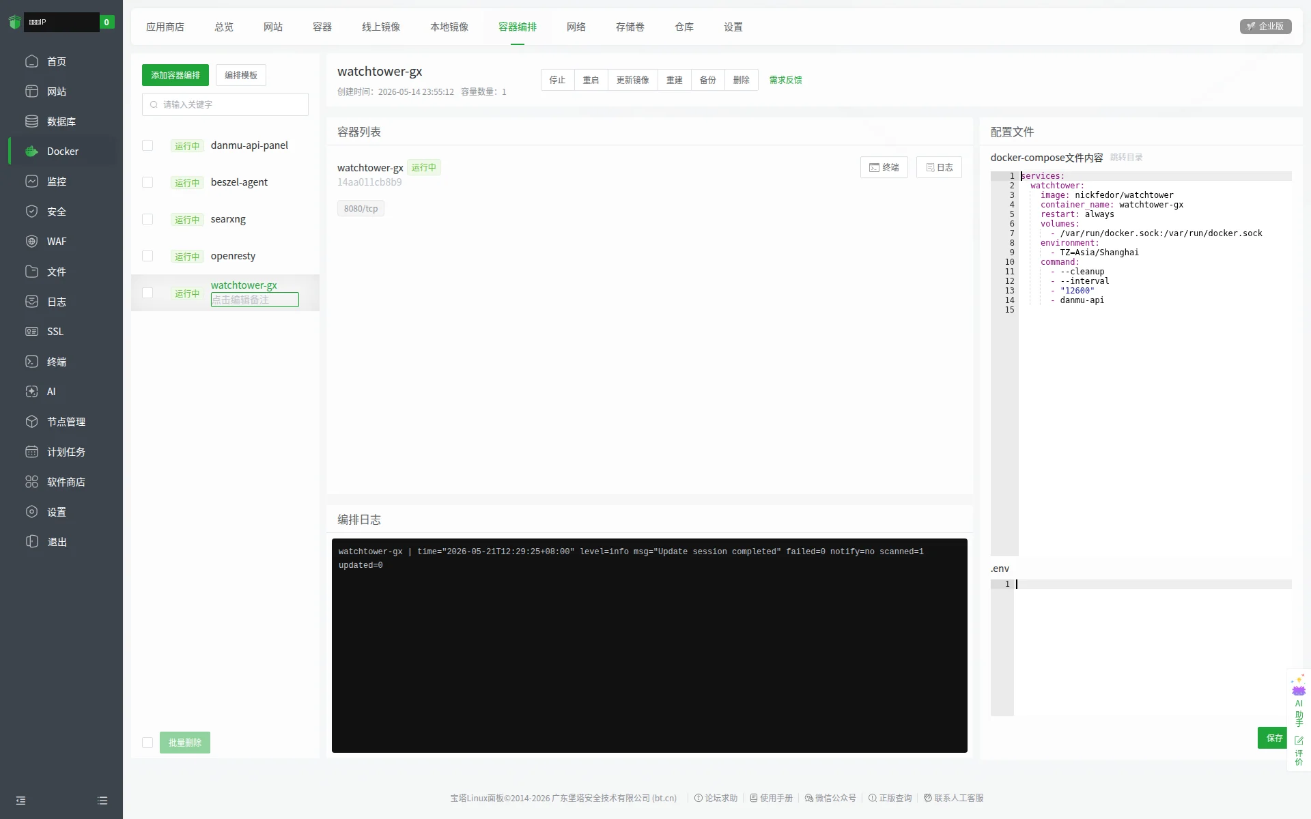Image resolution: width=1311 pixels, height=819 pixels.
Task: Click the search magnifier icon in keyword box
Action: (154, 104)
